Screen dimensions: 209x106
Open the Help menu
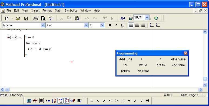[97, 10]
